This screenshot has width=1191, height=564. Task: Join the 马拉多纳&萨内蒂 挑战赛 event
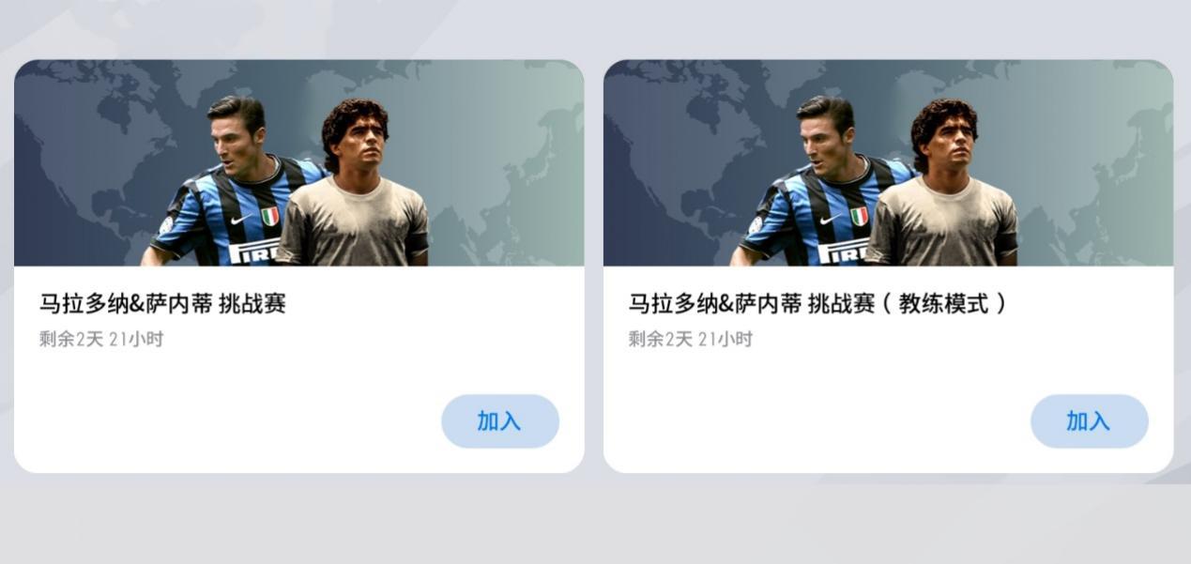pyautogui.click(x=500, y=421)
